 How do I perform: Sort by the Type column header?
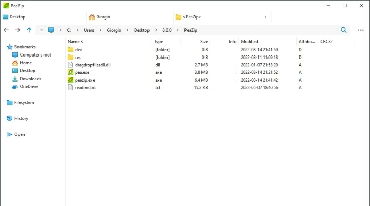[159, 41]
